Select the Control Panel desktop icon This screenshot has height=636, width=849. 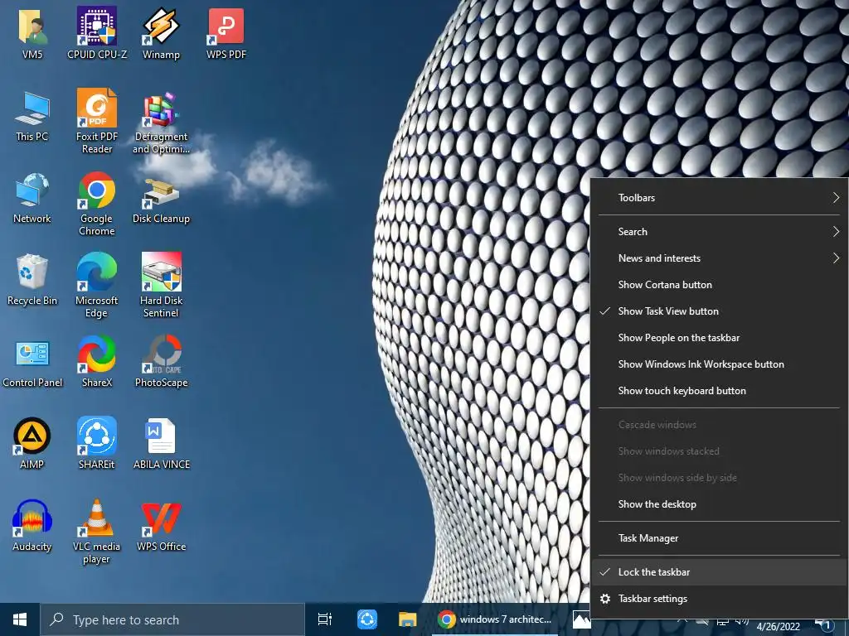point(32,364)
